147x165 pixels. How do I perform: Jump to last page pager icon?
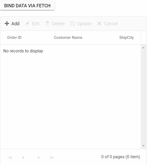[x=52, y=157]
